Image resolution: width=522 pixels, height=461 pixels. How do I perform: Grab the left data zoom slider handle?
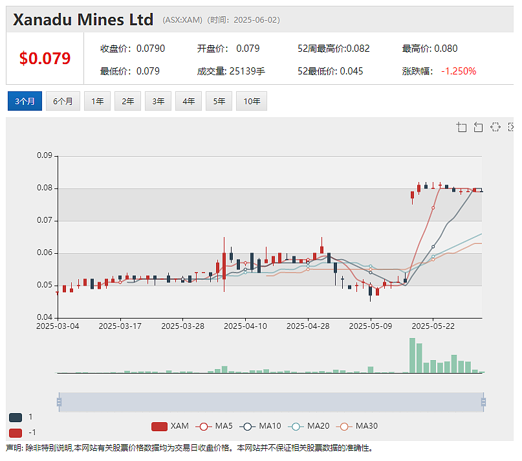click(x=59, y=402)
